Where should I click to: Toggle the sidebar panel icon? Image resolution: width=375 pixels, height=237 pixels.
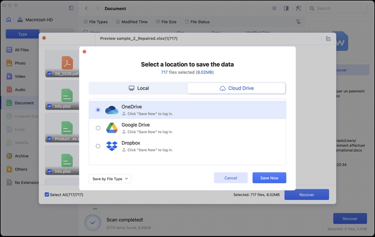point(71,8)
